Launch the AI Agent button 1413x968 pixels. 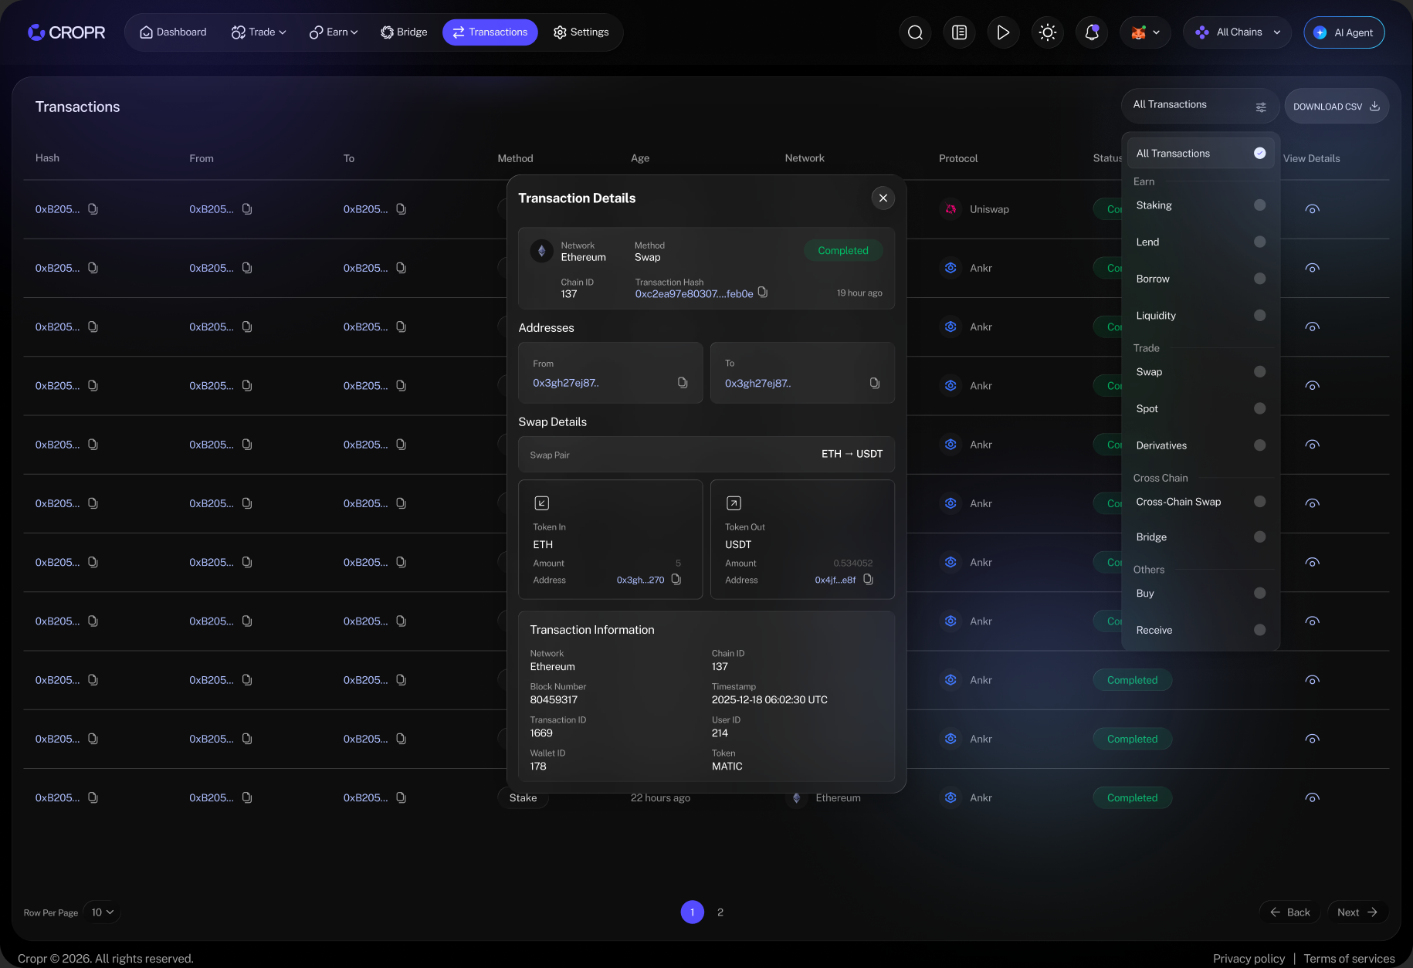[1344, 32]
